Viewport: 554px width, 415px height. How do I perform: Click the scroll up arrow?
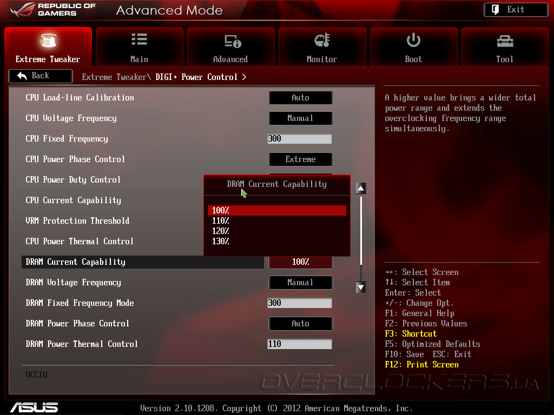pos(361,188)
